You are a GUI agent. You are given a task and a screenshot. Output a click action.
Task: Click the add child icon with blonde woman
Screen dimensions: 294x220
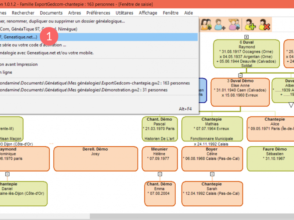pyautogui.click(x=234, y=24)
